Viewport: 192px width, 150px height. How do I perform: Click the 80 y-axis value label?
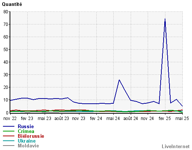[x=6, y=12]
